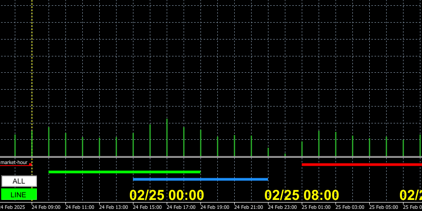The width and height of the screenshot is (422, 211).
Task: Select the market-hour indicator label
Action: pos(14,162)
